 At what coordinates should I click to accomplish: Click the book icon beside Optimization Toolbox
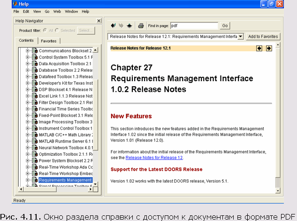pyautogui.click(x=35, y=154)
